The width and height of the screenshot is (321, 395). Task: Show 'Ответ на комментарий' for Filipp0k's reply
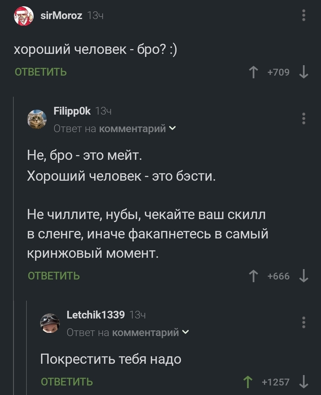110,129
